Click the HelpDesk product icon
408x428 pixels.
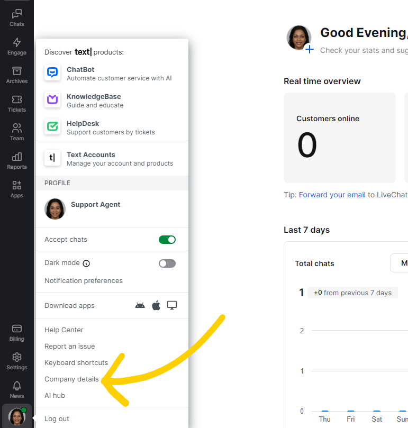coord(52,126)
